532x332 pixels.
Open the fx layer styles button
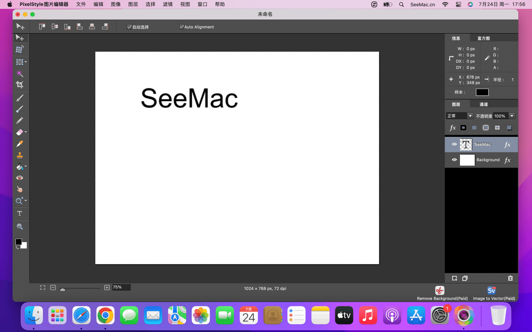click(453, 128)
